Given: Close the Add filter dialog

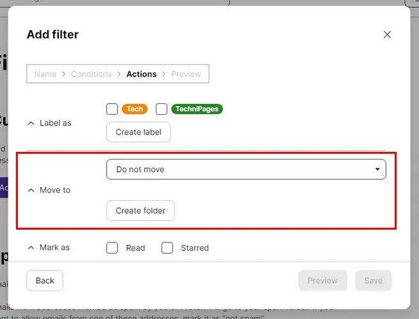Looking at the screenshot, I should [387, 34].
